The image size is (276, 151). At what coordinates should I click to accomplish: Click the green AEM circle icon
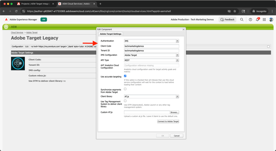[x=6, y=27]
